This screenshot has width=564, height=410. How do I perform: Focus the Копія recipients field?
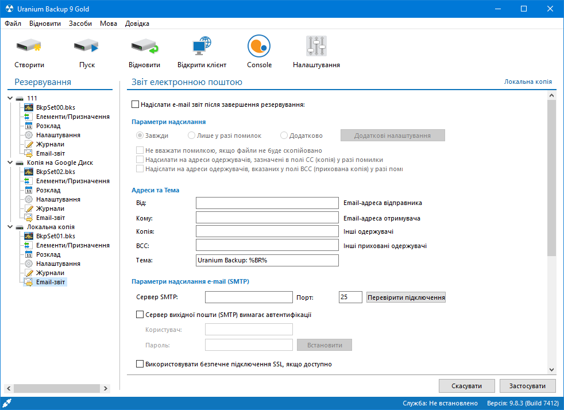point(267,231)
